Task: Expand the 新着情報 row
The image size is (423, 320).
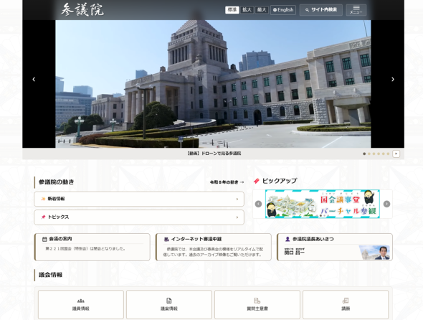Action: tap(139, 199)
